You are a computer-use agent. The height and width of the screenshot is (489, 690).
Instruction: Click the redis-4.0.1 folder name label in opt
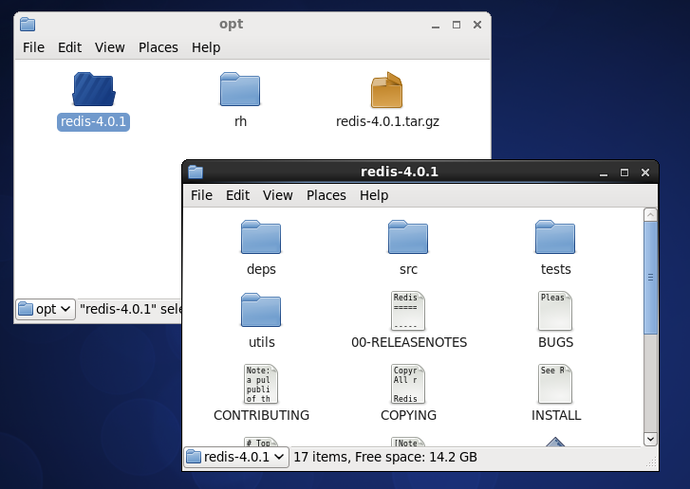tap(93, 121)
